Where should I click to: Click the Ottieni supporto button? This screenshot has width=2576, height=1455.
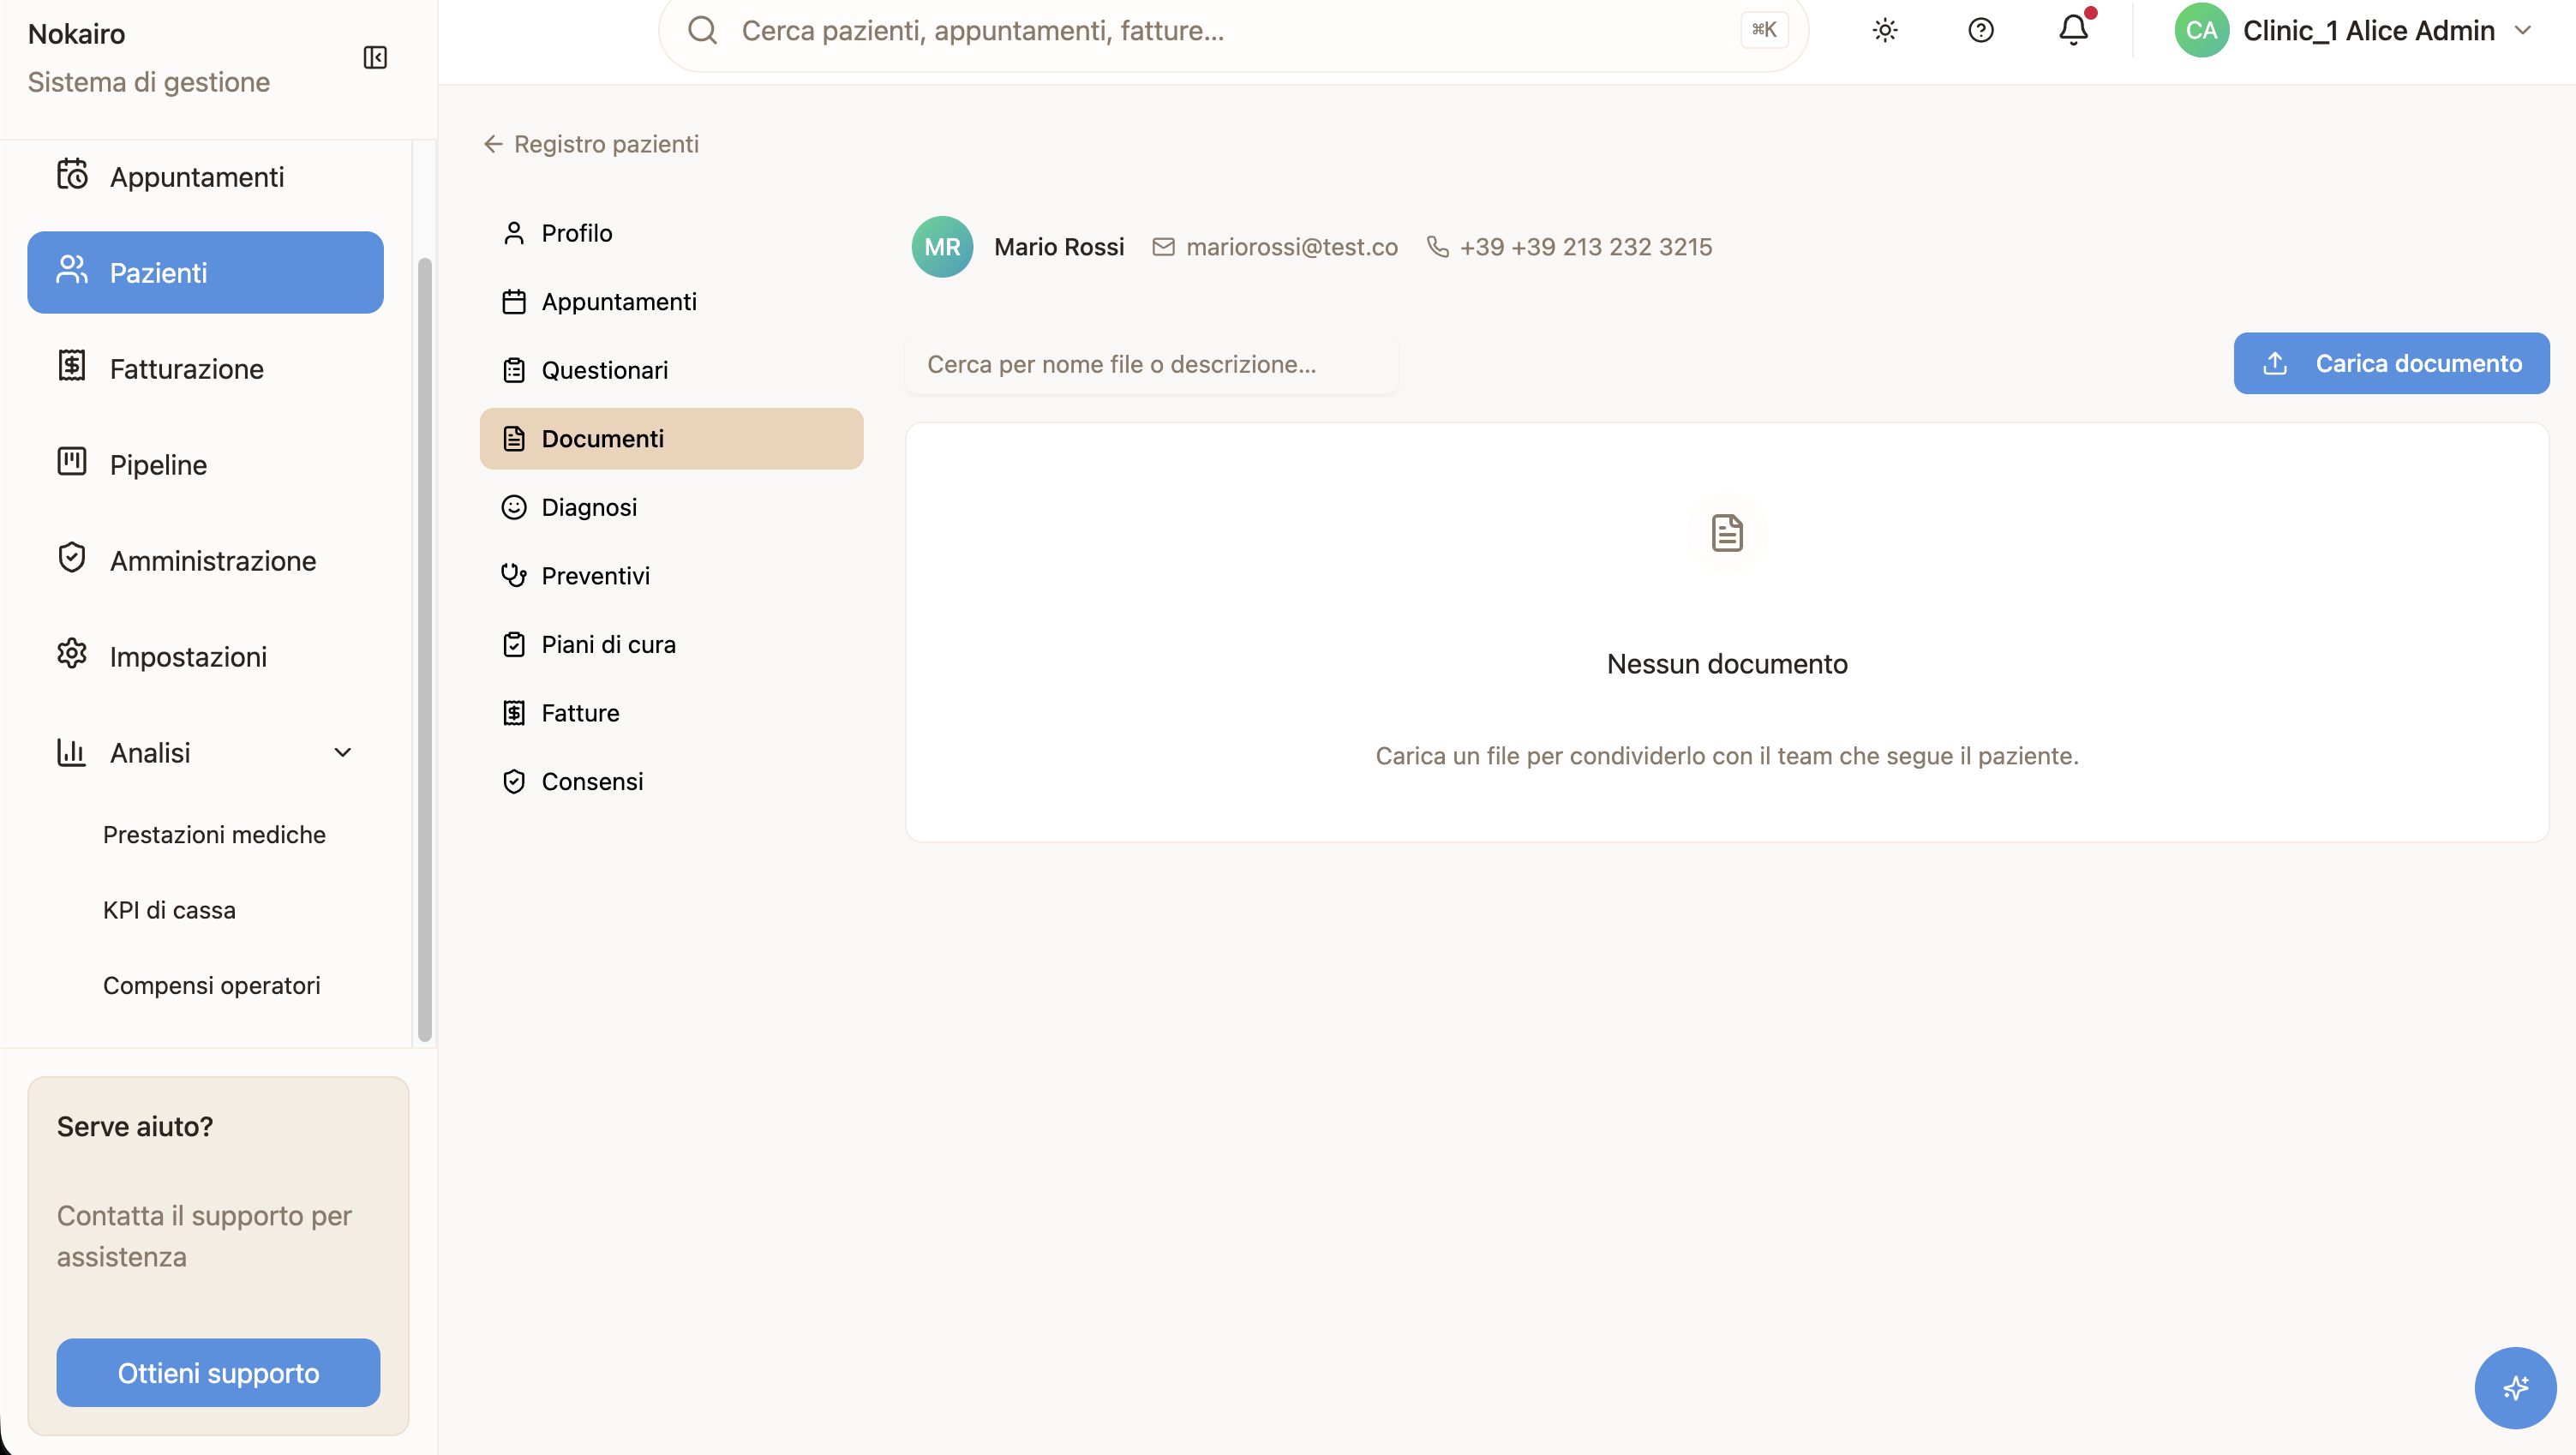(218, 1373)
